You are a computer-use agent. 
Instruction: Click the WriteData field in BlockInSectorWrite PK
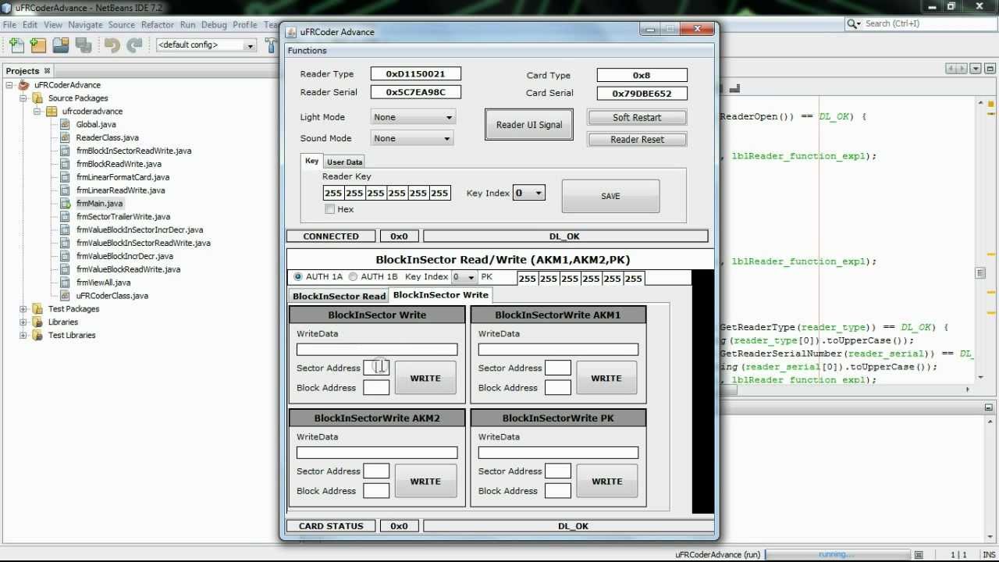(x=558, y=453)
